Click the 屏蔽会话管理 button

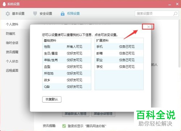tap(103, 114)
